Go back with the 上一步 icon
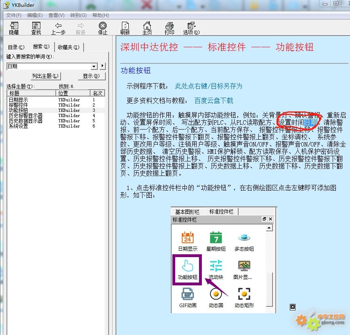The image size is (350, 335). (x=58, y=28)
